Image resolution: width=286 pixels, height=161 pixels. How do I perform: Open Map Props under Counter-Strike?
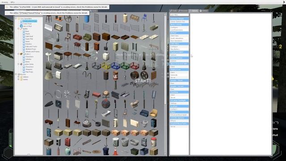click(x=29, y=72)
